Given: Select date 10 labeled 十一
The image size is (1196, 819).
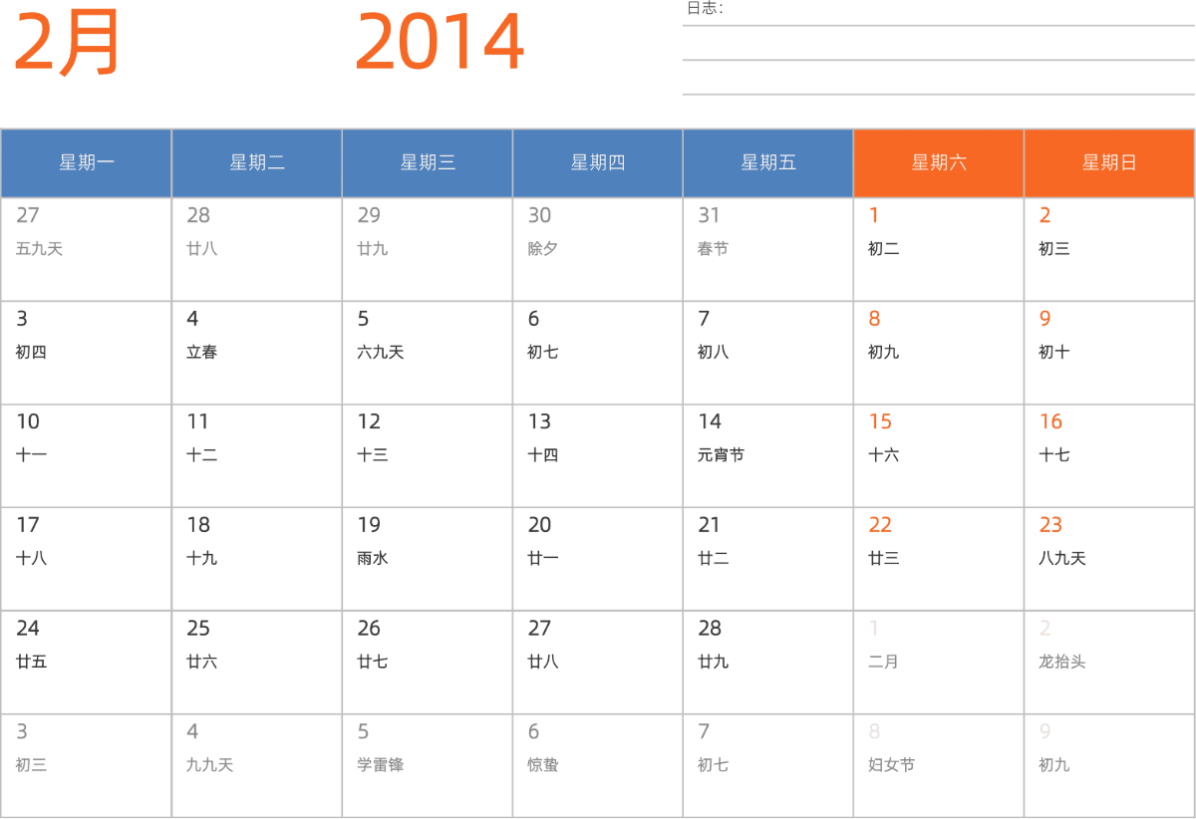Looking at the screenshot, I should (x=86, y=455).
